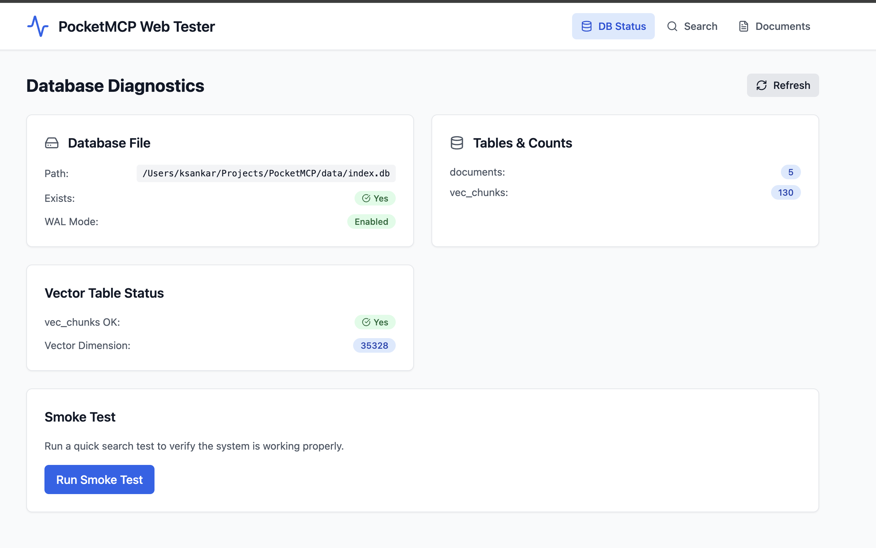This screenshot has width=876, height=548.
Task: Click the circular refresh arrows icon
Action: pos(761,85)
